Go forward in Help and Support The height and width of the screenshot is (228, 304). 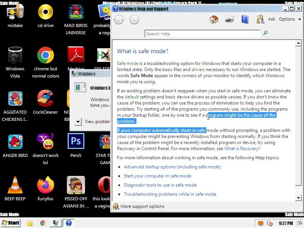pyautogui.click(x=134, y=20)
